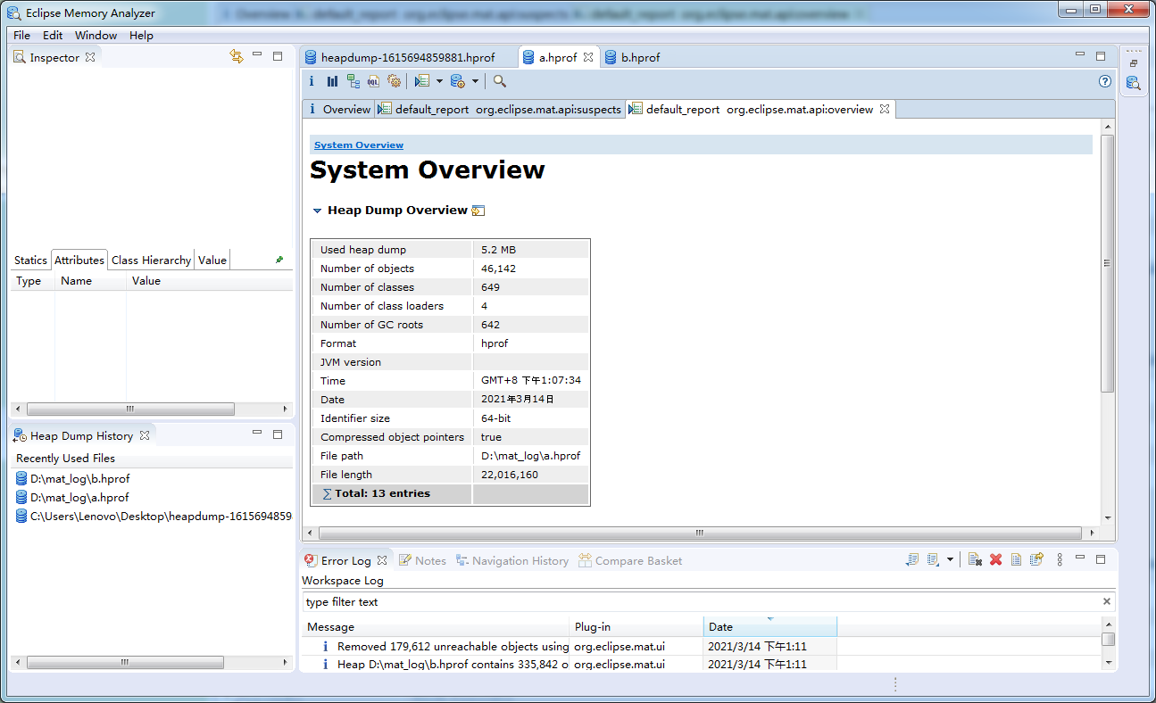Open the Compare Basket tab
The width and height of the screenshot is (1156, 703).
tap(630, 560)
